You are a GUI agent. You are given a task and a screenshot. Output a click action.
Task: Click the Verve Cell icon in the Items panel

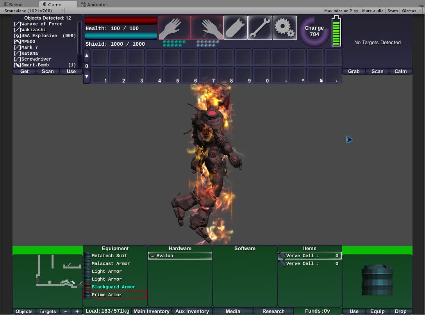click(x=281, y=255)
